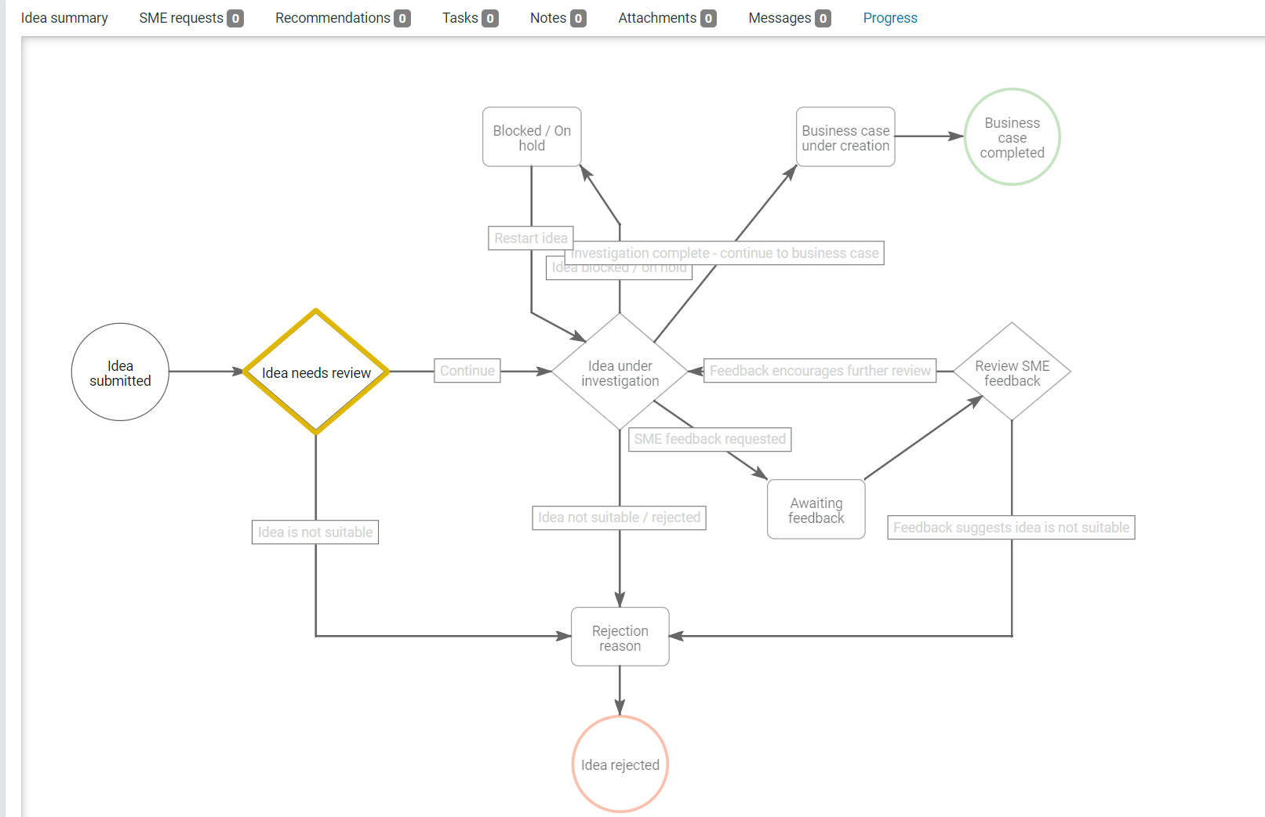Select the Review SME feedback diamond
Screen dimensions: 1265x817
[x=1012, y=372]
